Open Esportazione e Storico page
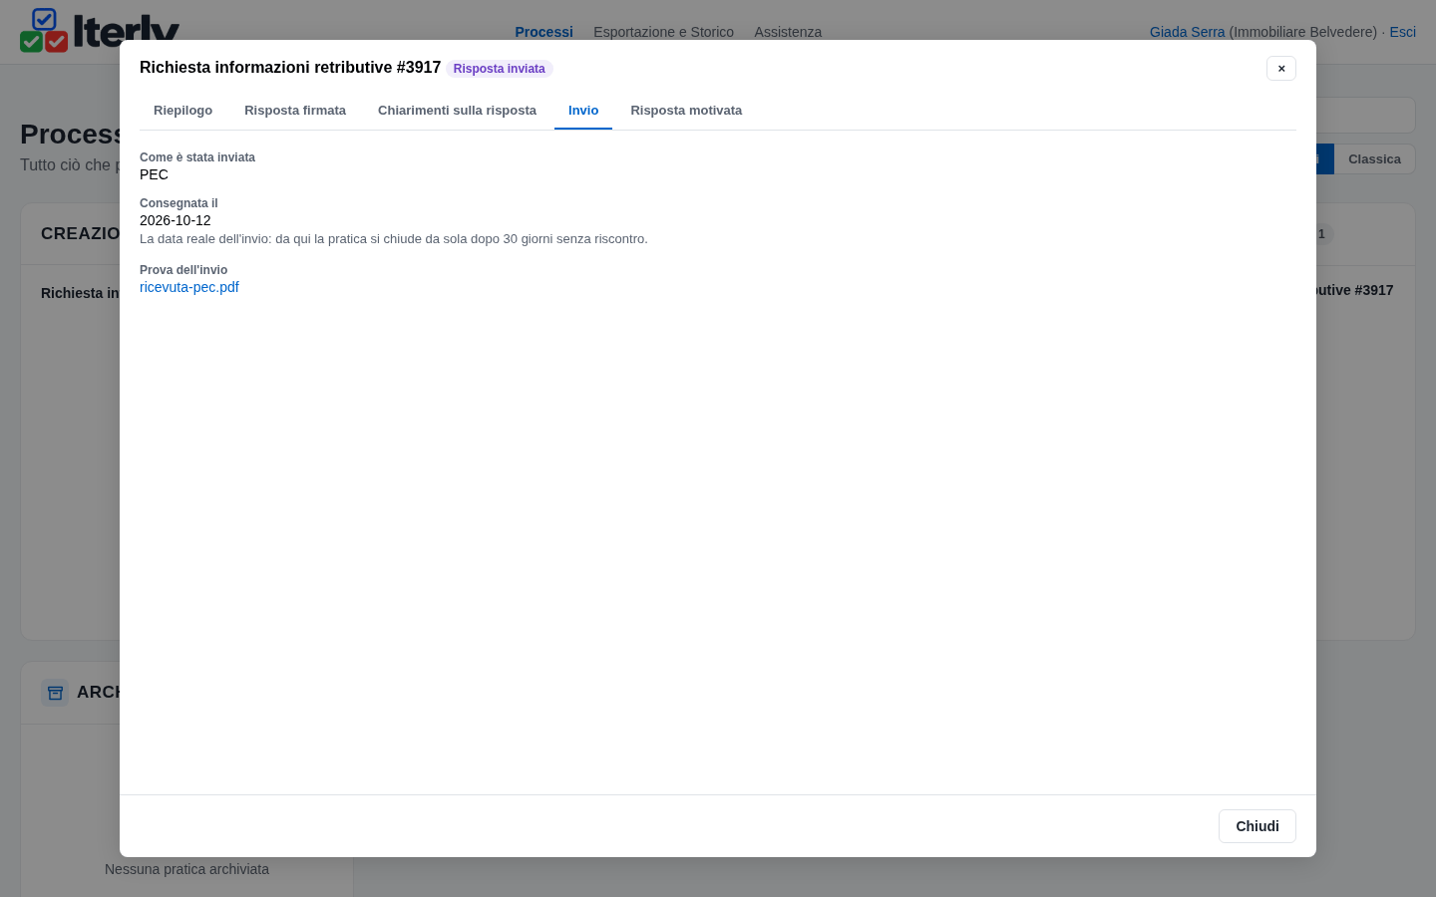The image size is (1436, 897). click(663, 32)
